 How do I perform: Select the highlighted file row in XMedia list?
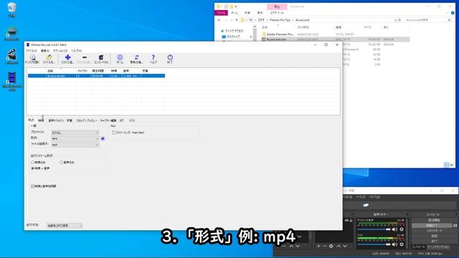point(96,76)
